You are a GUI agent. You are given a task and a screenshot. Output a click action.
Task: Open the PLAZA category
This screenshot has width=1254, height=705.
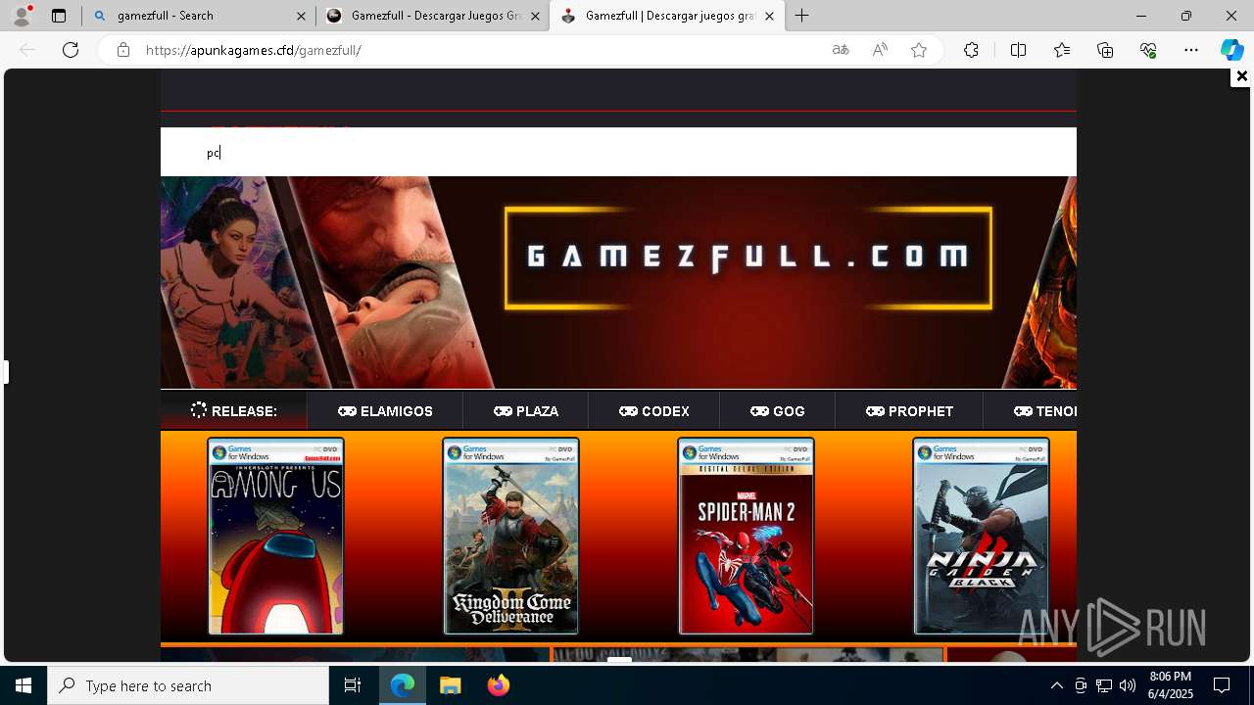[526, 411]
